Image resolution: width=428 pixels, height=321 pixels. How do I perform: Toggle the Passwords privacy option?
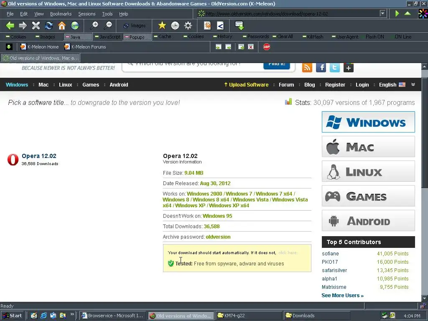(255, 37)
